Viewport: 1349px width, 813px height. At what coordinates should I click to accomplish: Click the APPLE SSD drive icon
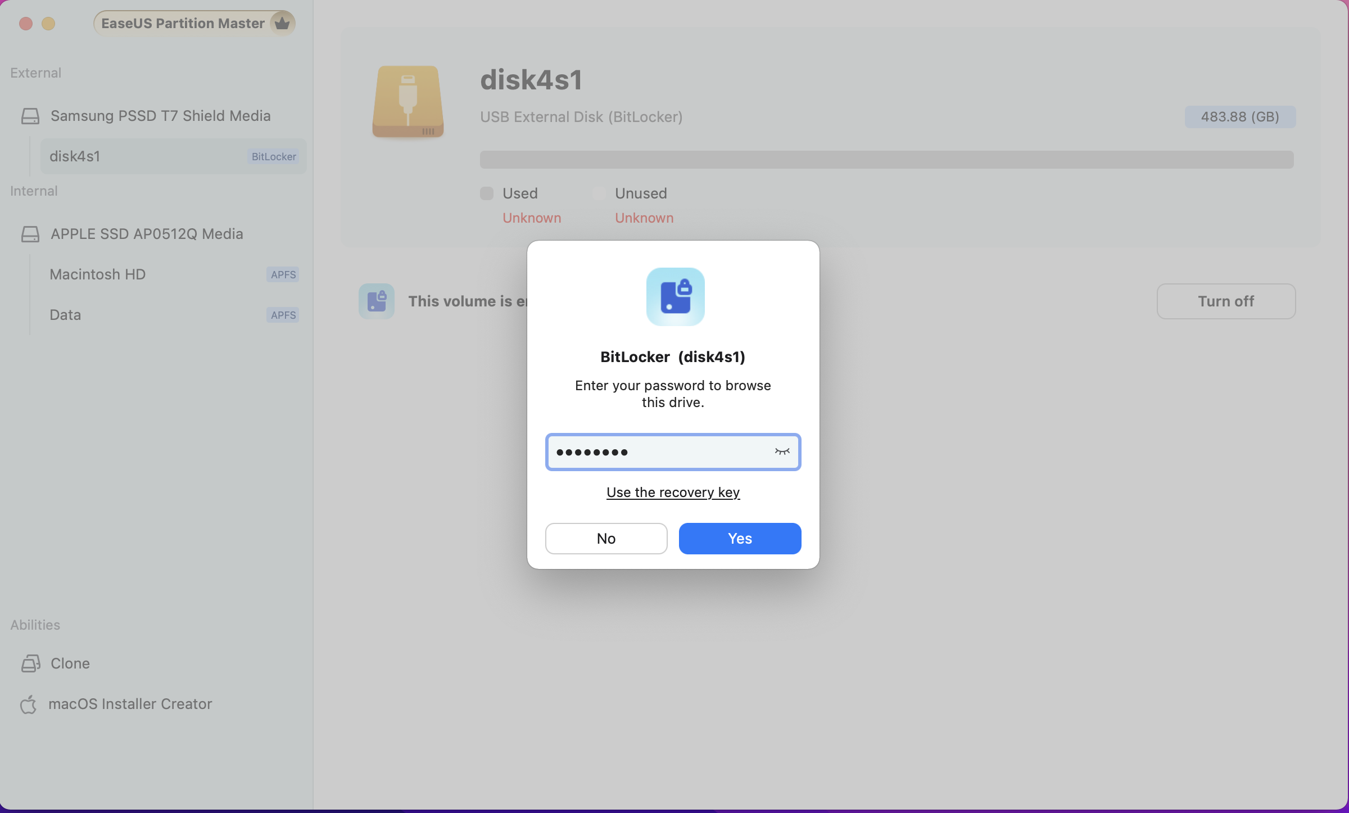point(30,234)
